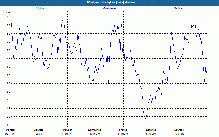
Task: Click the 1,5 y-axis value
Action: pyautogui.click(x=8, y=108)
